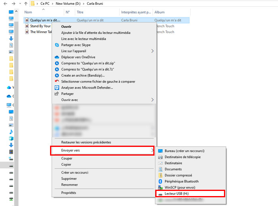The image size is (278, 206).
Task: Choose Propriétés from the context menu
Action: click(68, 193)
